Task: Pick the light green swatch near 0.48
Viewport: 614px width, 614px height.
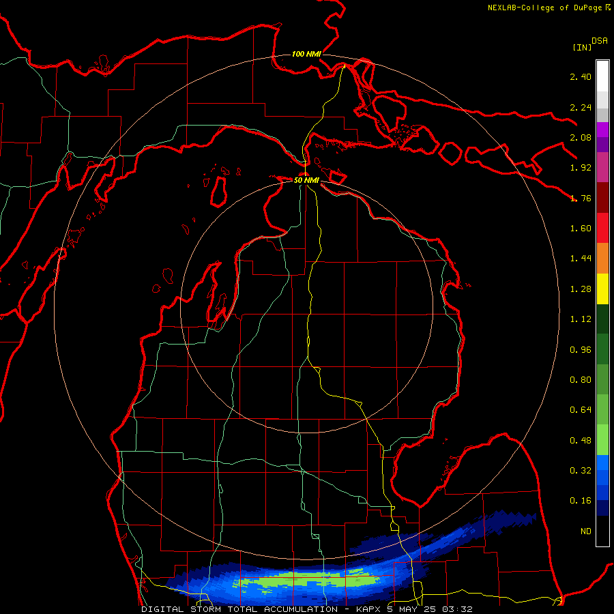Action: [602, 440]
